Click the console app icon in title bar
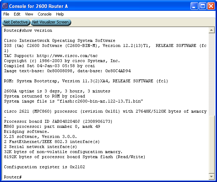The width and height of the screenshot is (217, 182). tap(5, 6)
